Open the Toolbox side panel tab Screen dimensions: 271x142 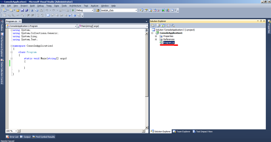[2, 26]
